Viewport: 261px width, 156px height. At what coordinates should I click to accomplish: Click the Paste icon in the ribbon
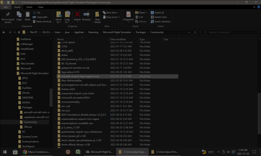(x=27, y=15)
